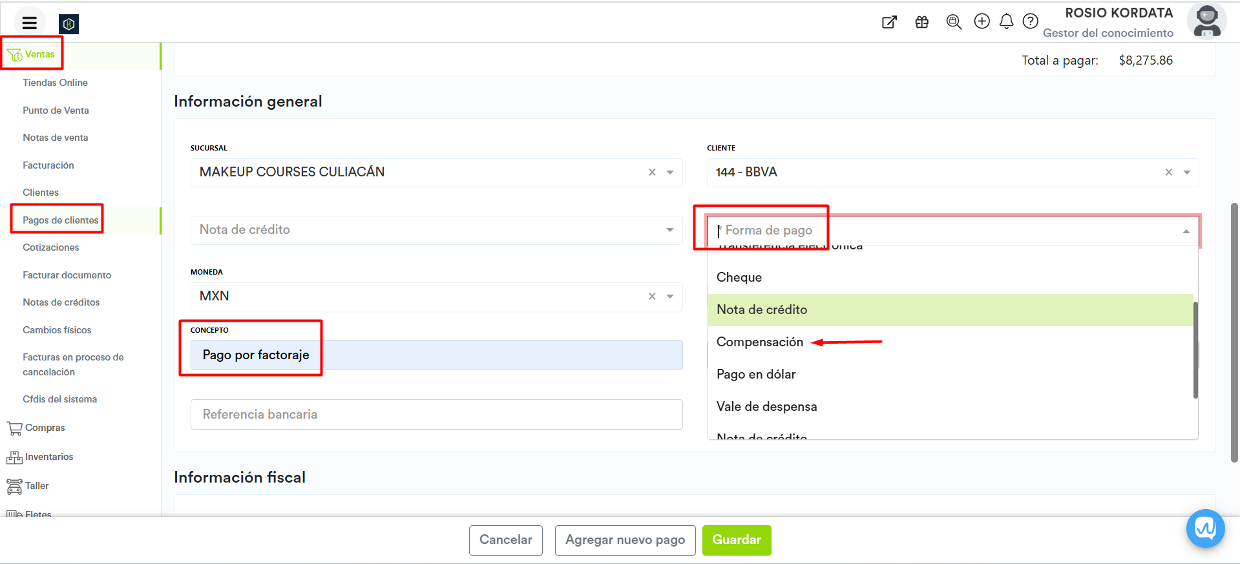Open the gift box icon
The image size is (1240, 564).
pos(921,22)
